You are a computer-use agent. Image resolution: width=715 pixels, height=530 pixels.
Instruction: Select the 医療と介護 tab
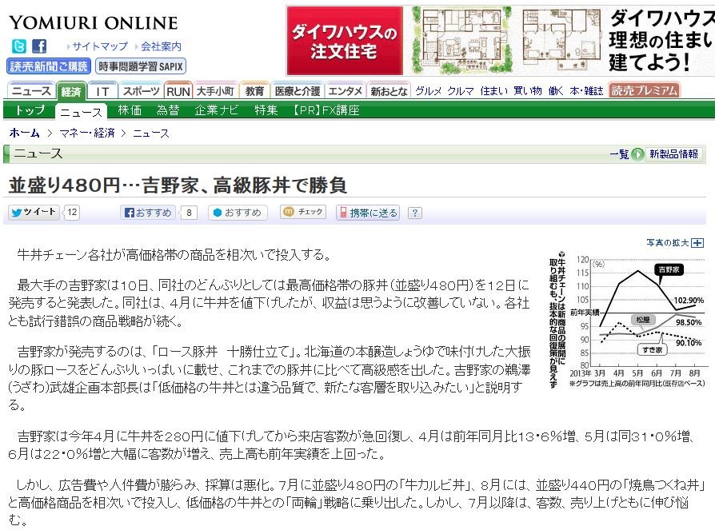(298, 91)
